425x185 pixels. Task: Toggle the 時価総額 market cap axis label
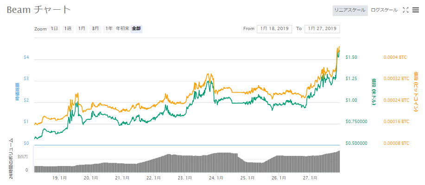pyautogui.click(x=17, y=92)
